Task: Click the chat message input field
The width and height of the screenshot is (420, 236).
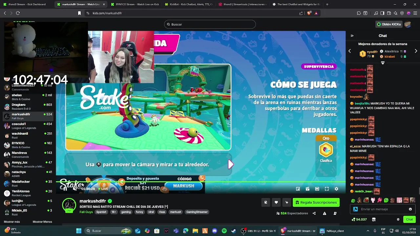Action: point(383,209)
